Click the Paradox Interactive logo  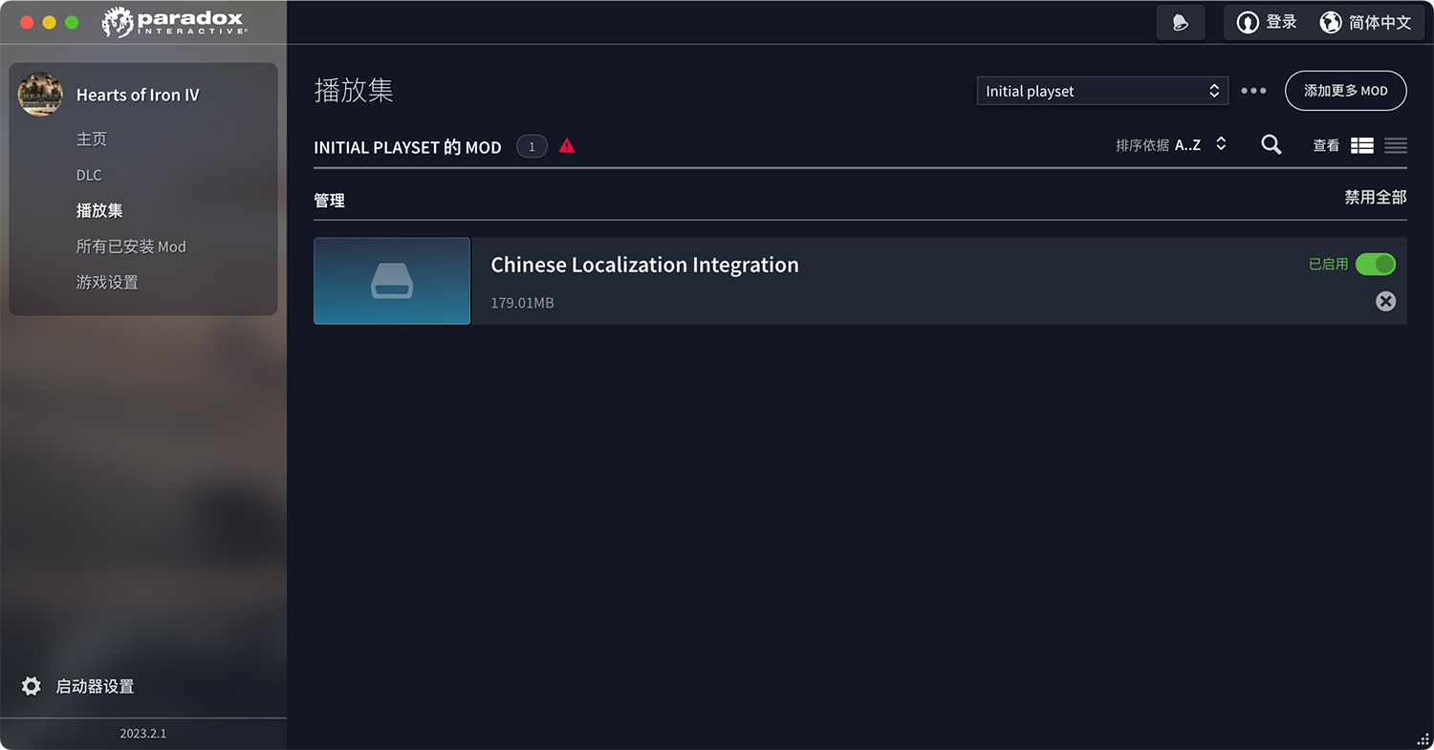point(175,22)
